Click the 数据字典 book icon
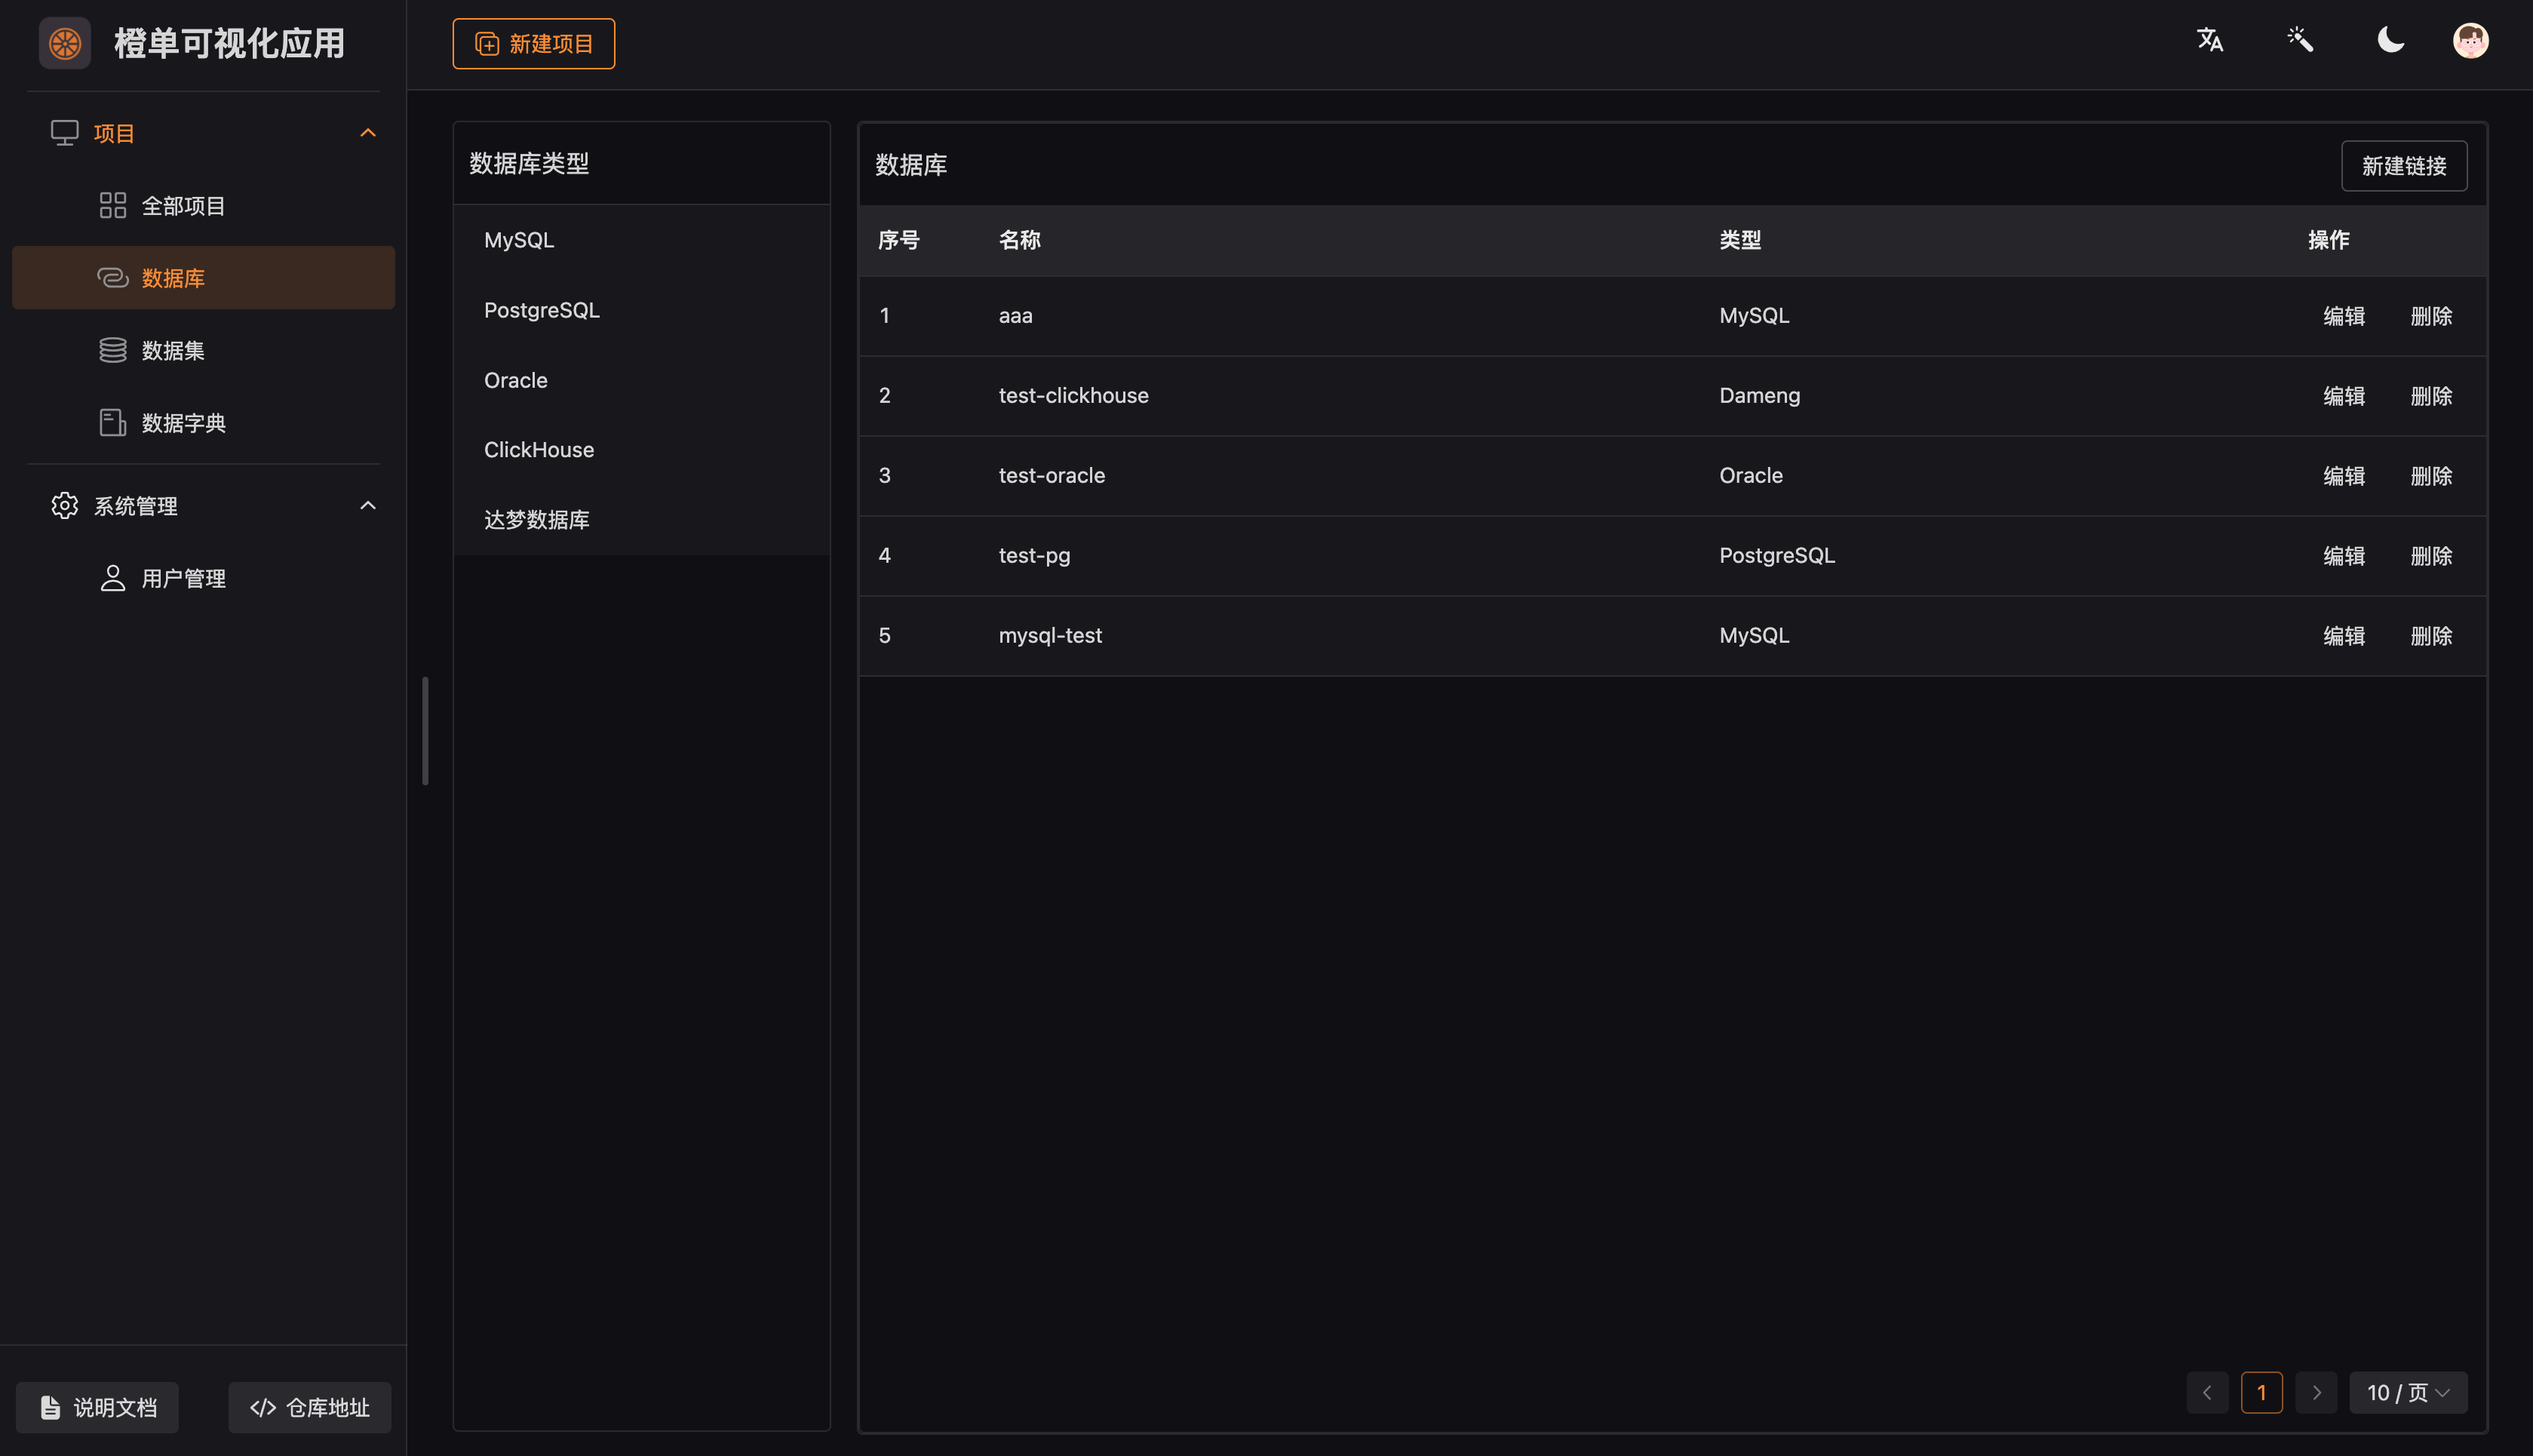Screen dimensions: 2533x1456 point(113,422)
